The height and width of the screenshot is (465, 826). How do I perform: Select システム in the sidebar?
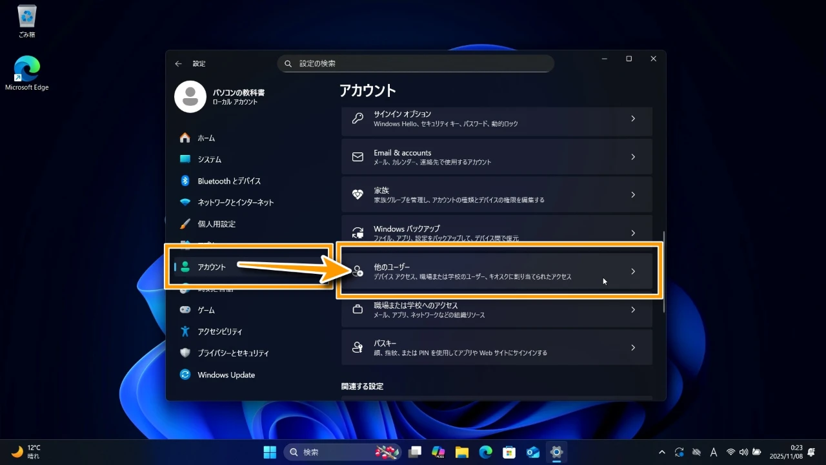click(x=209, y=160)
